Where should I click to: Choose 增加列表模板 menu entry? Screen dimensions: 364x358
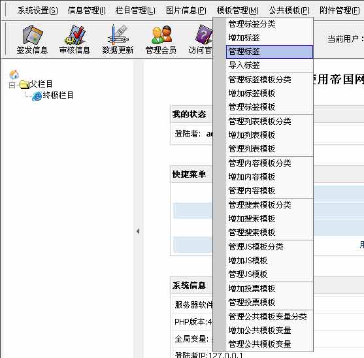click(x=269, y=135)
